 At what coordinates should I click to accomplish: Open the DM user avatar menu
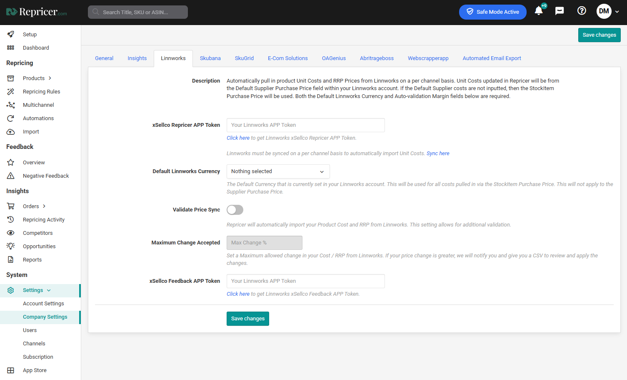pos(604,11)
